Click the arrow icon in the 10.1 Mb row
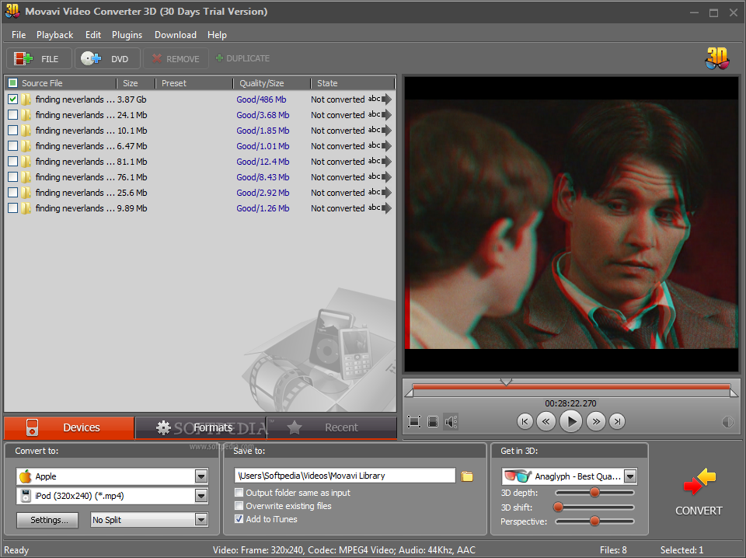 click(387, 131)
